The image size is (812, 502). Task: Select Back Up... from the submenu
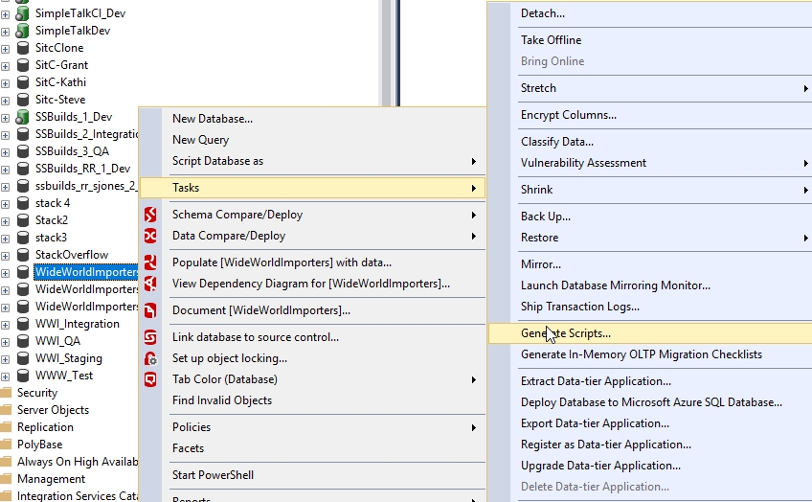pos(545,217)
